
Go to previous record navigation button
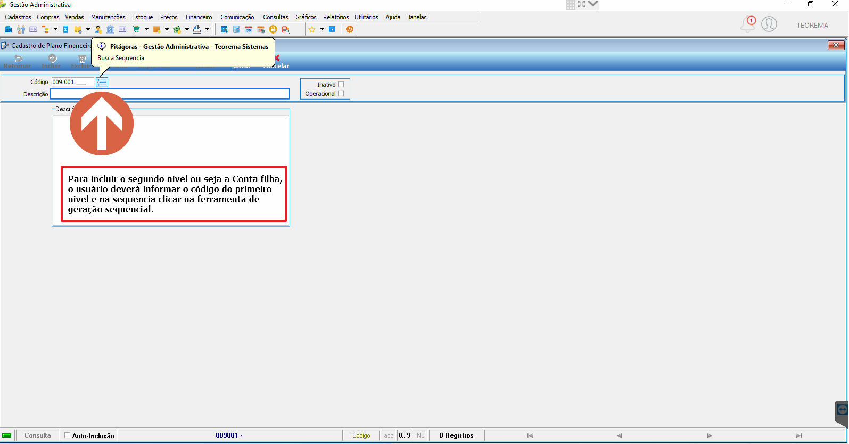[619, 435]
